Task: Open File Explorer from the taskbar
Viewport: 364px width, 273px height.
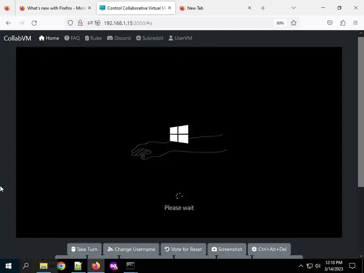Action: click(44, 266)
